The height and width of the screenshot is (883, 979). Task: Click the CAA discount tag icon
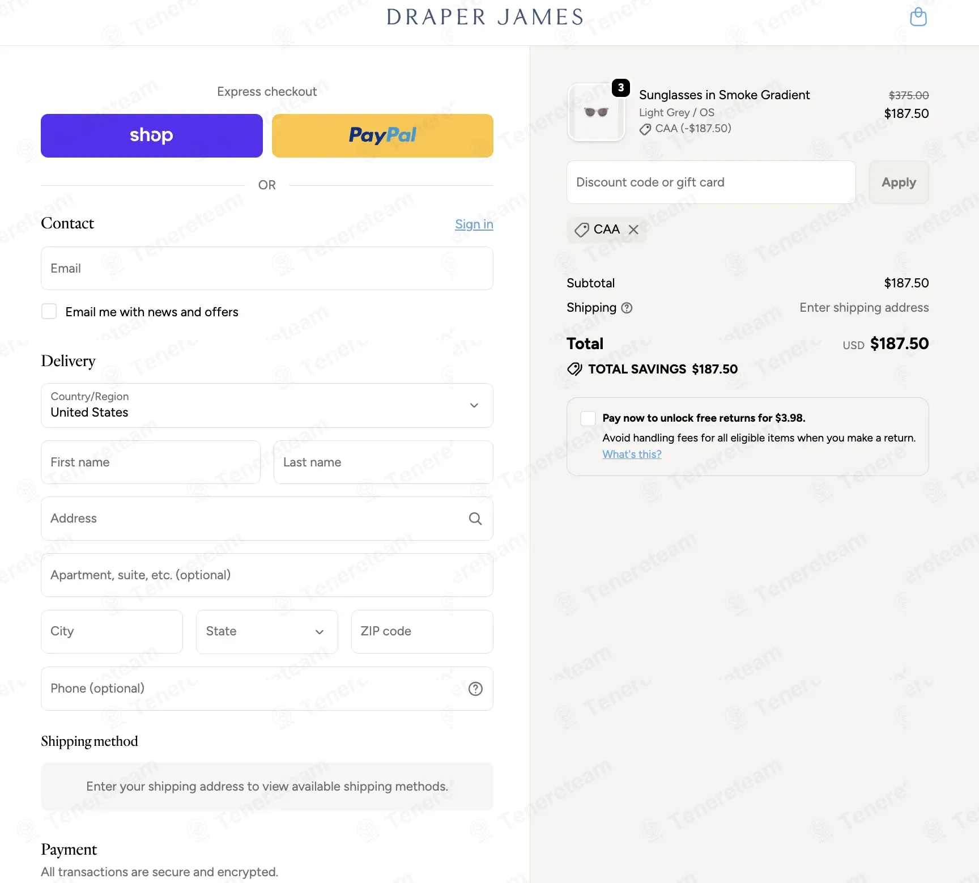pos(581,230)
